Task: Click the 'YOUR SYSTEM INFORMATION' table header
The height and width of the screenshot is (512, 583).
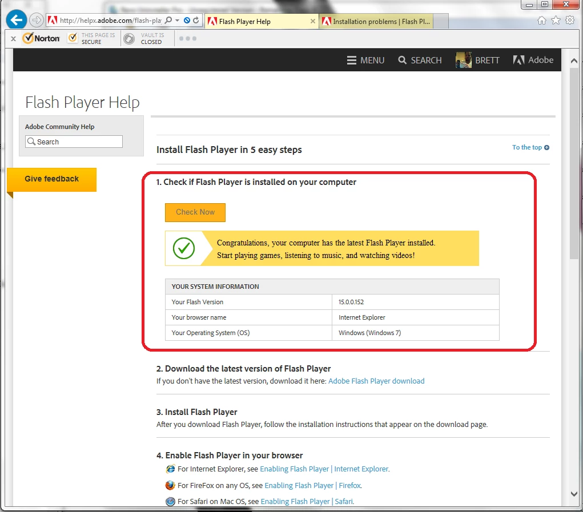Action: (215, 287)
